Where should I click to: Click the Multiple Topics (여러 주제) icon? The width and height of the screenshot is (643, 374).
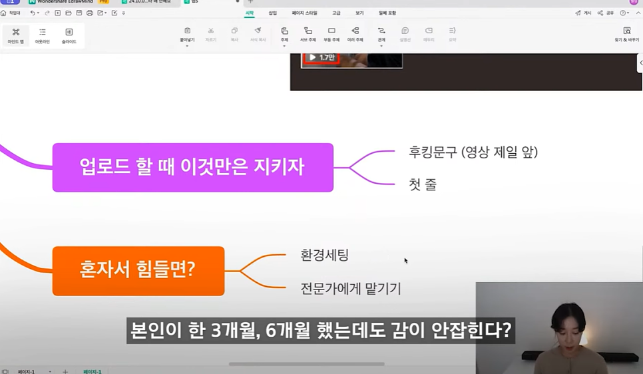pyautogui.click(x=355, y=31)
